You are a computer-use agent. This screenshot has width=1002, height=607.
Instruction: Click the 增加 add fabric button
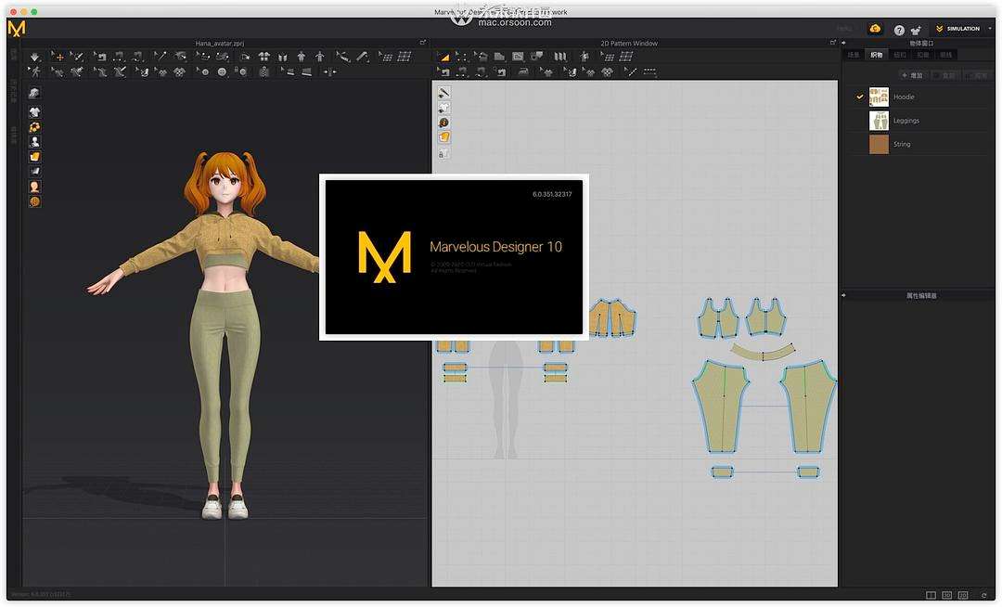click(913, 75)
